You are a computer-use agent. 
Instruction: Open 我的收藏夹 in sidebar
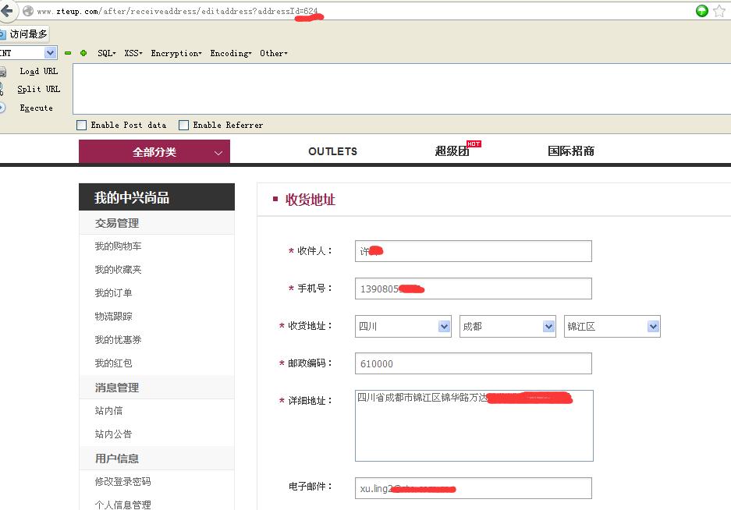118,270
